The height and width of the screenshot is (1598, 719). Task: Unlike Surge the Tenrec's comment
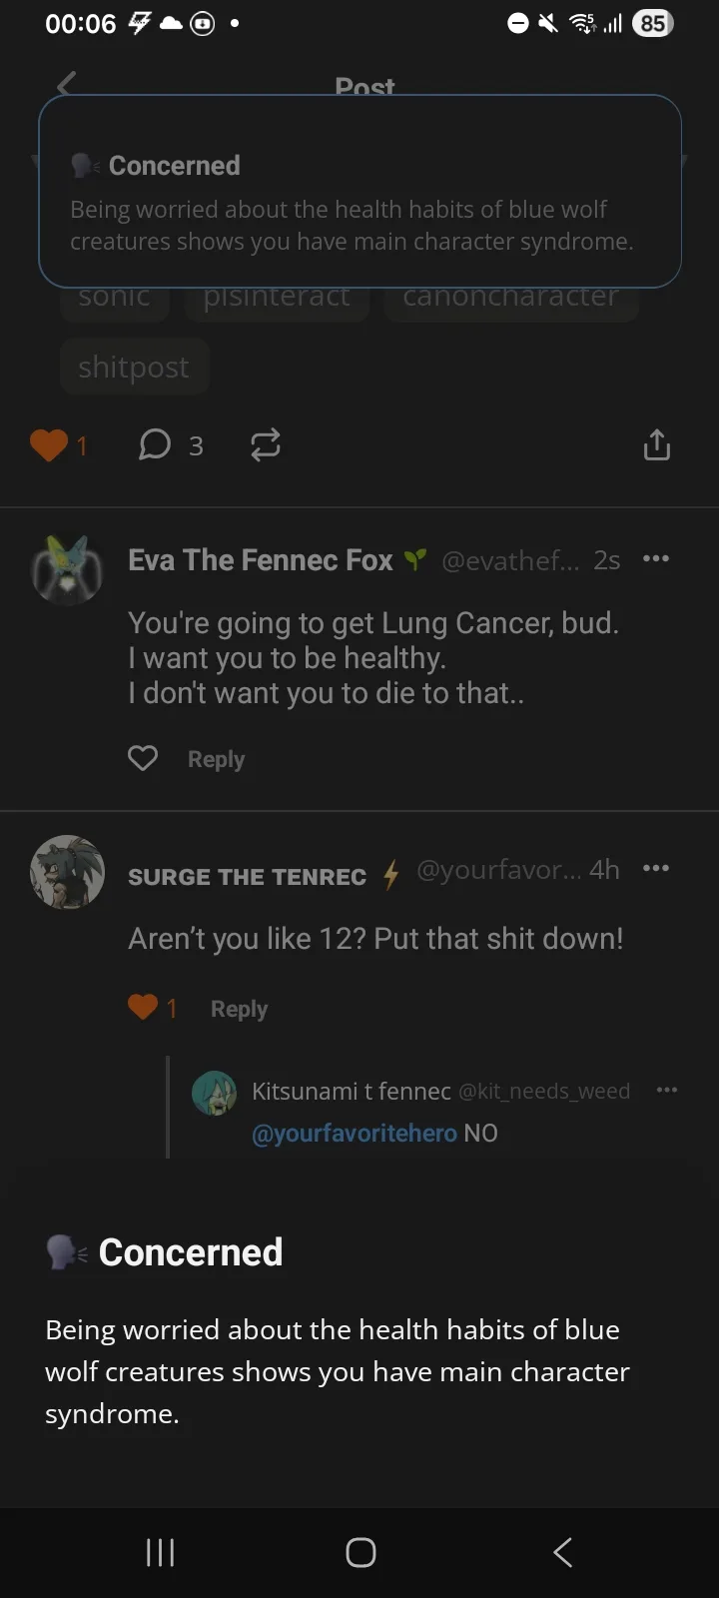143,1008
